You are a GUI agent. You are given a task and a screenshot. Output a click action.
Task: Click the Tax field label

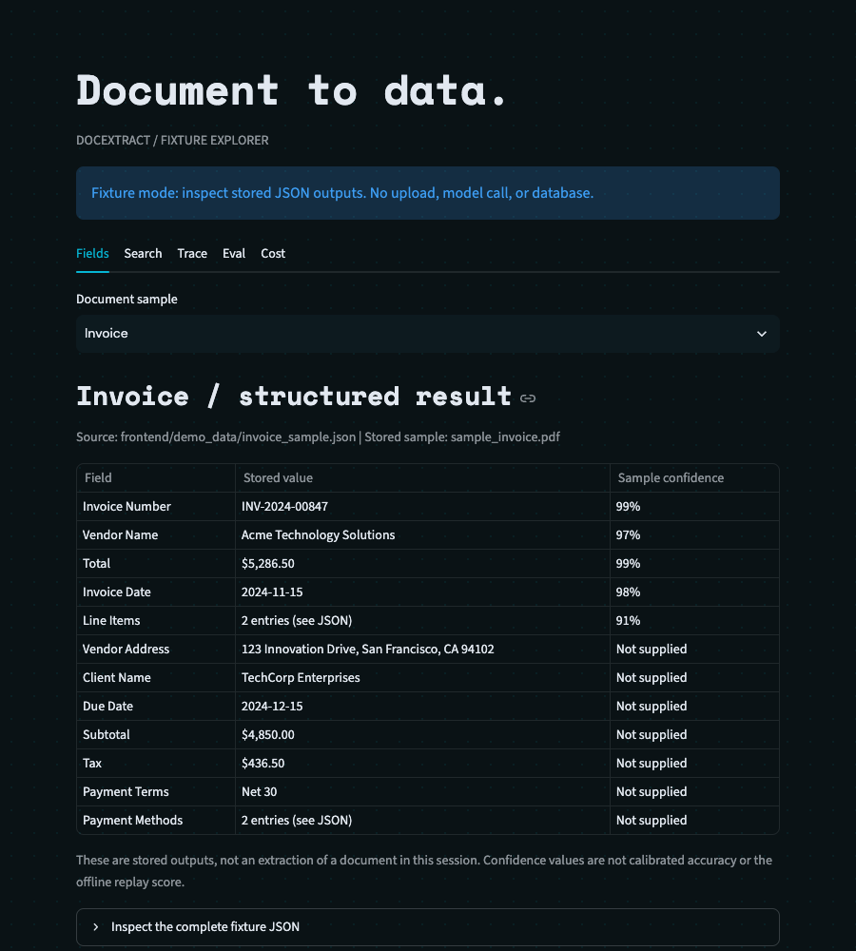pos(92,763)
